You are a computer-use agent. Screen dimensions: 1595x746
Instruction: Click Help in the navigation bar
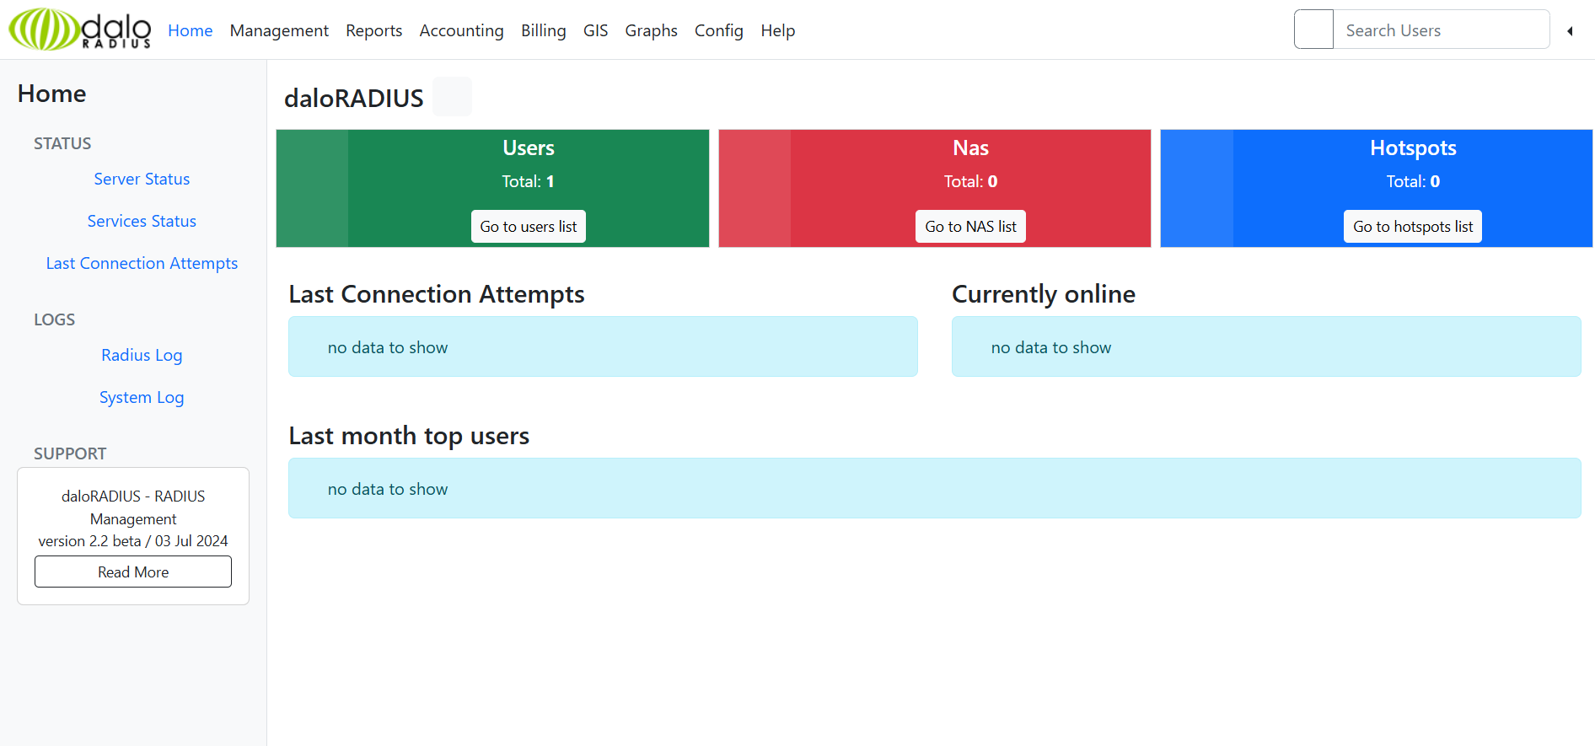pos(777,30)
